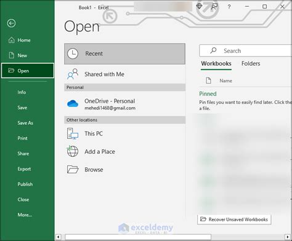Select New in the sidebar
The width and height of the screenshot is (292, 241).
pyautogui.click(x=28, y=55)
